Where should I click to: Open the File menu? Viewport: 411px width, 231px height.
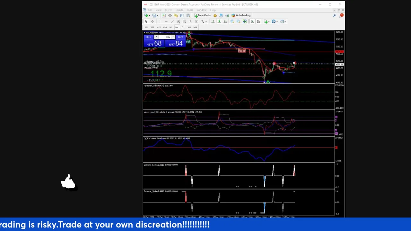[150, 10]
